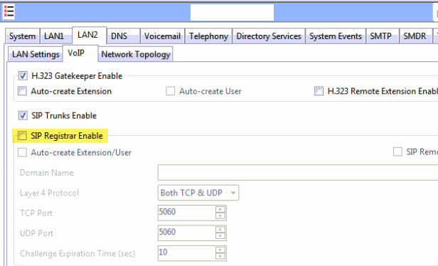Open Network Topology sub-tab

136,54
